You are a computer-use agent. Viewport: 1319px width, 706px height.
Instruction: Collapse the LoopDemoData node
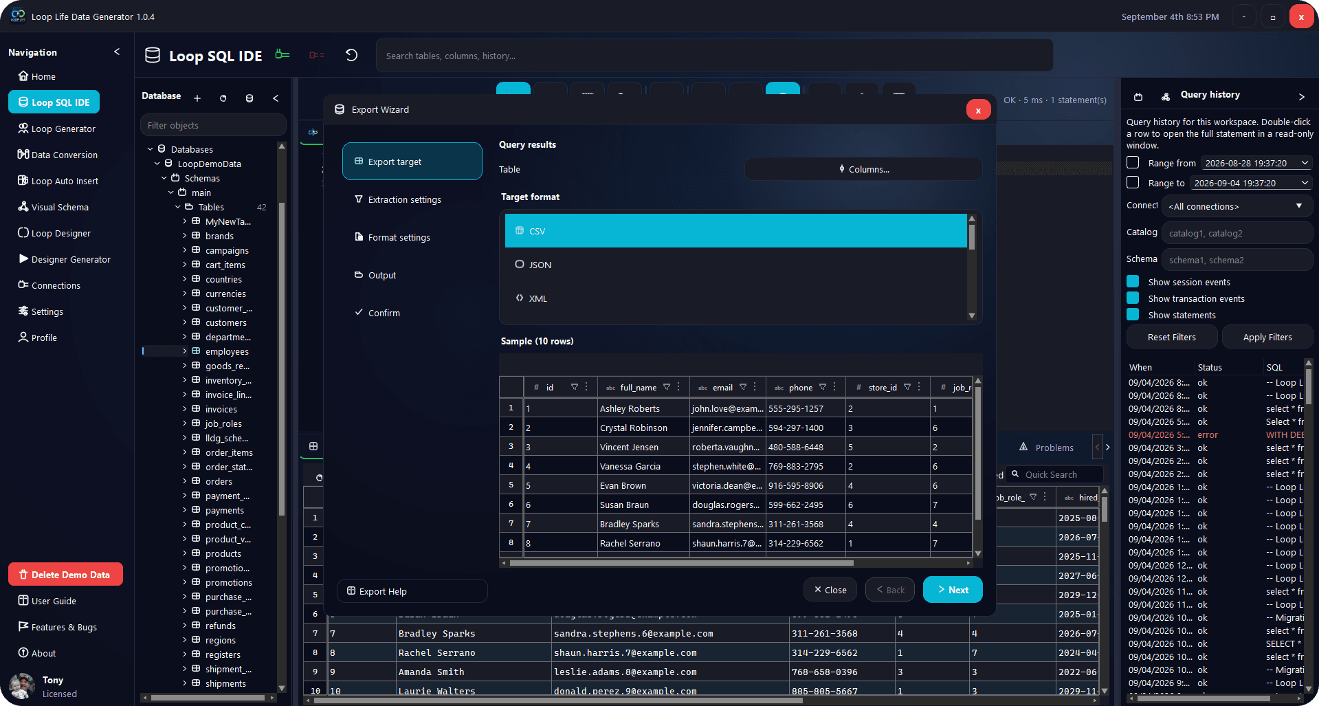click(x=157, y=164)
